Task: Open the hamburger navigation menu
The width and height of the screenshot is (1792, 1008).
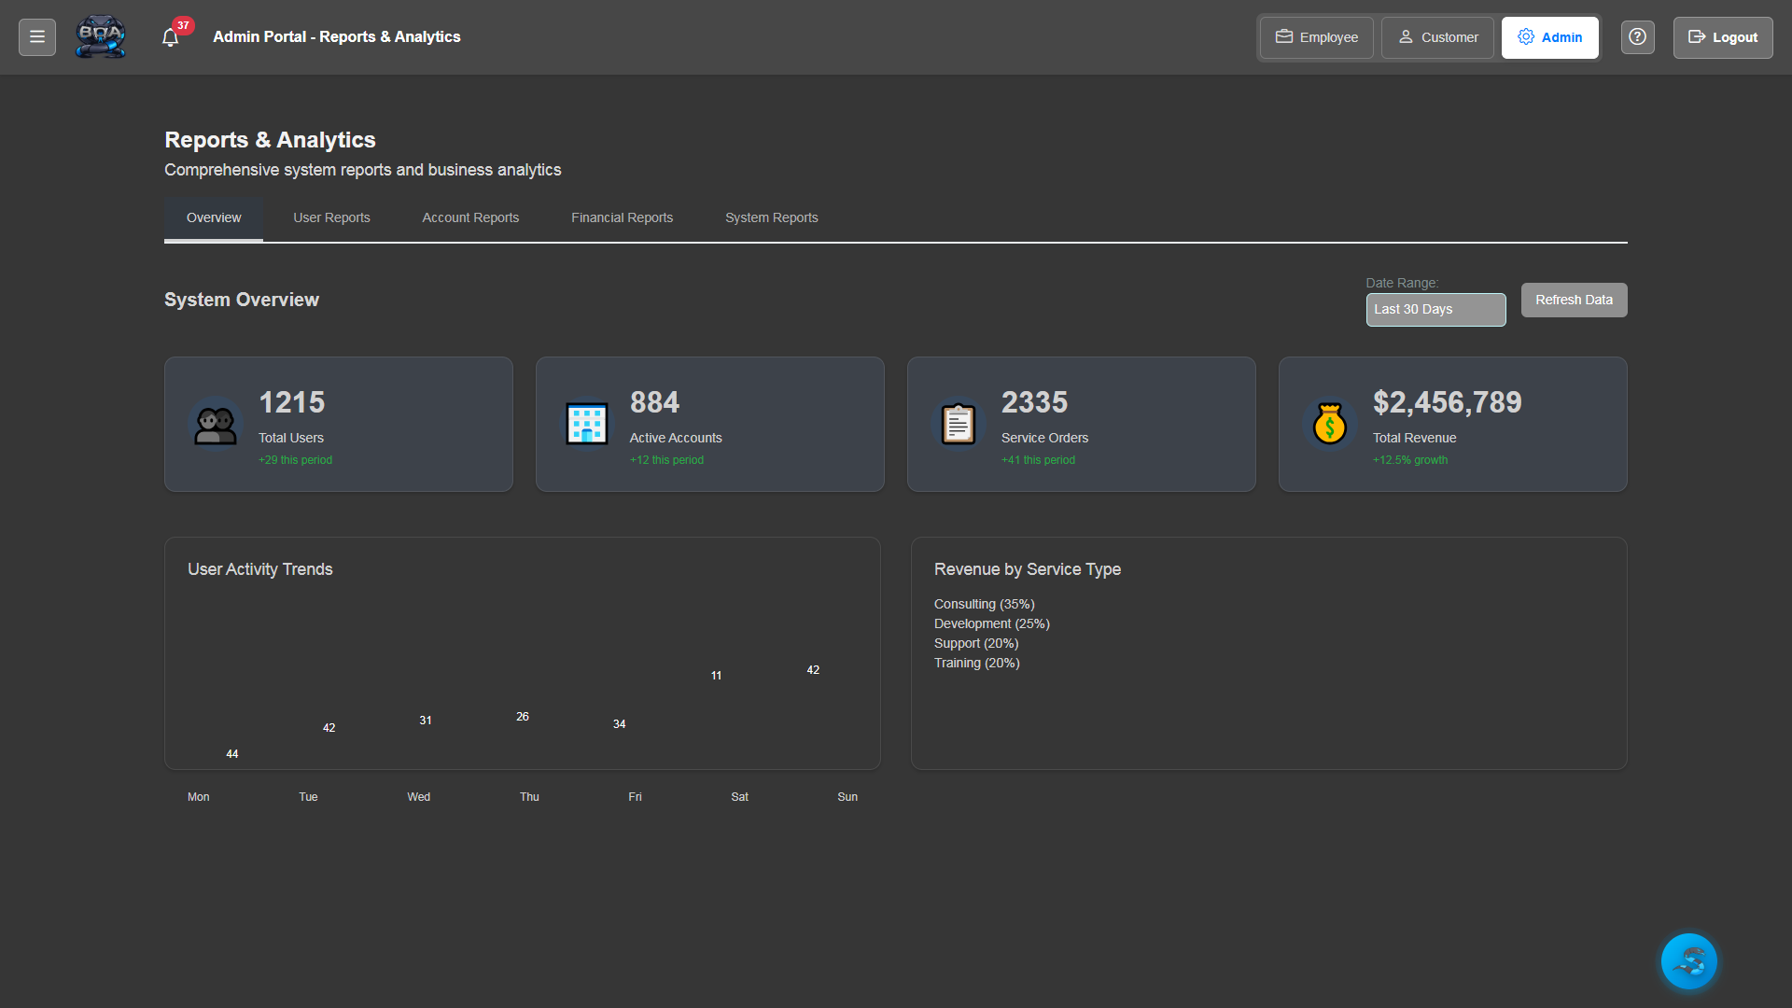Action: [x=36, y=36]
